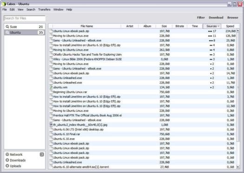
Task: Click the Downloads arrow icon
Action: click(x=7, y=160)
